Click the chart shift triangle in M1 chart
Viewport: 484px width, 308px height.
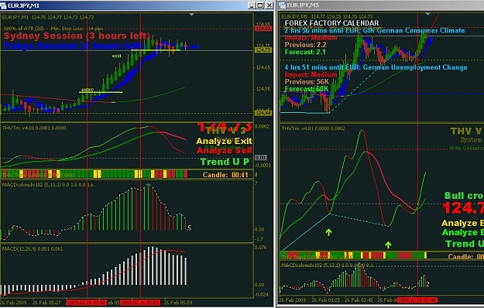point(192,15)
